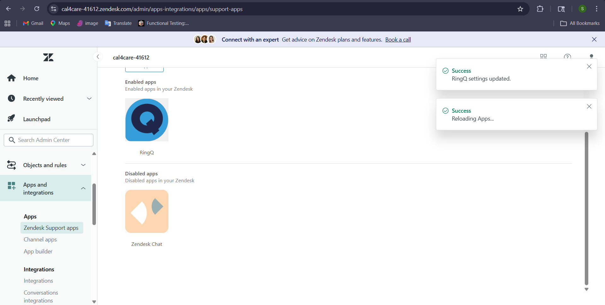Select Zendesk Support apps in sidebar
Screen dimensions: 605x305
(x=52, y=228)
